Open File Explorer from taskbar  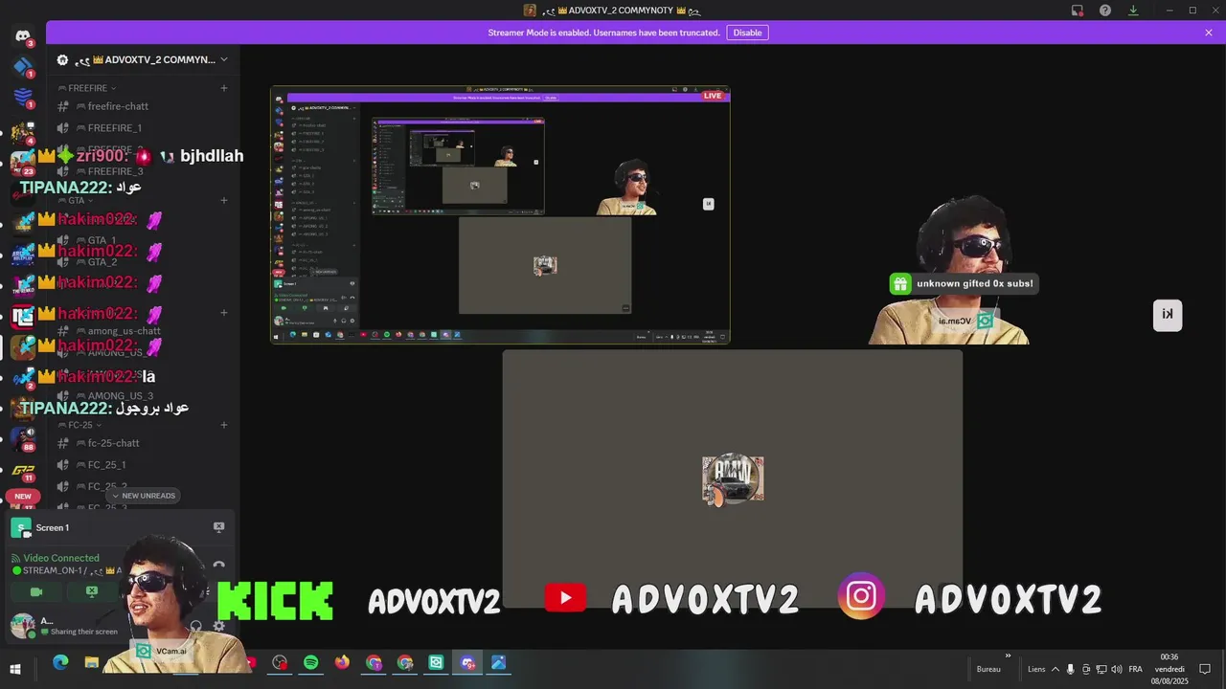91,662
